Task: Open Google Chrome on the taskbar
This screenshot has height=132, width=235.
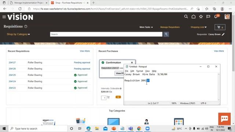Action: pos(139,129)
